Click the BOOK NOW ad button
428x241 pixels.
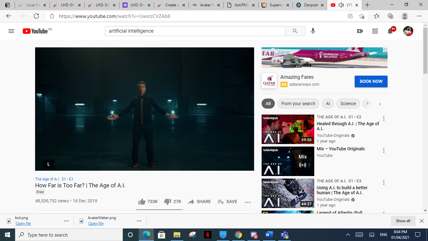(371, 81)
